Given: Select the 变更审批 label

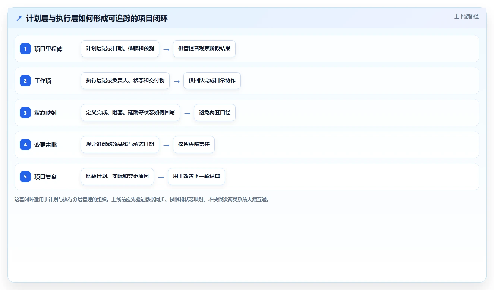Looking at the screenshot, I should click(45, 145).
